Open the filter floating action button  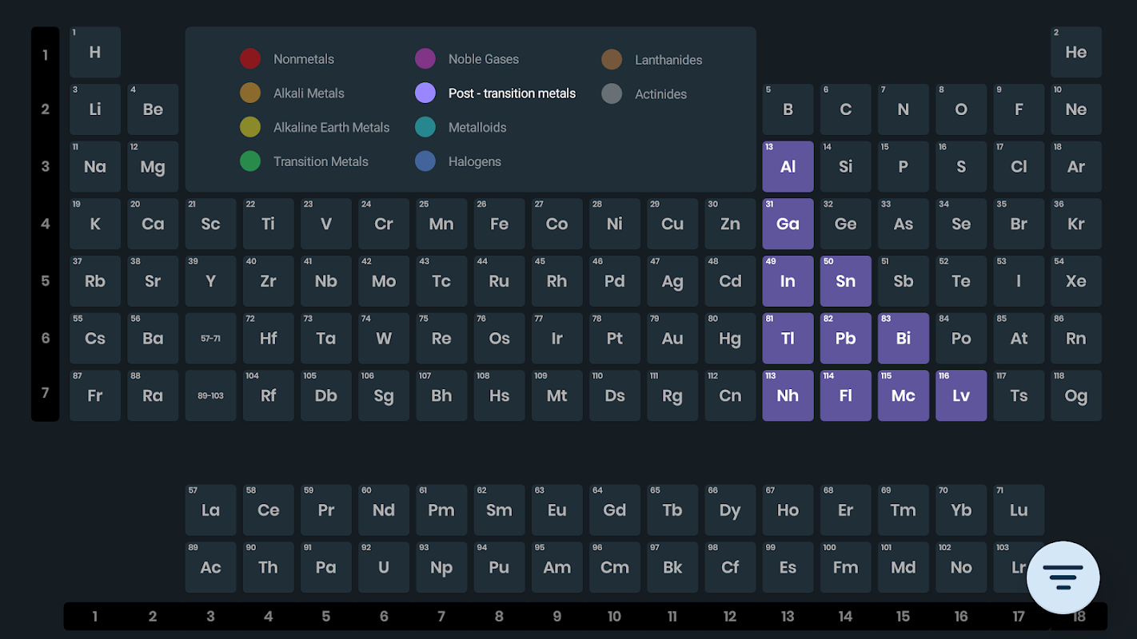click(1063, 577)
